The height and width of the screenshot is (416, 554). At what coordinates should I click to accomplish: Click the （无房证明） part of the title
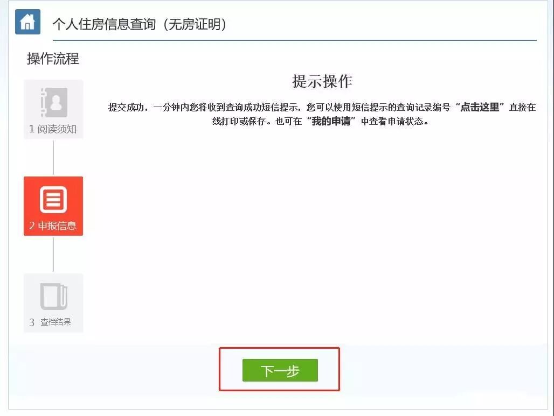click(195, 24)
